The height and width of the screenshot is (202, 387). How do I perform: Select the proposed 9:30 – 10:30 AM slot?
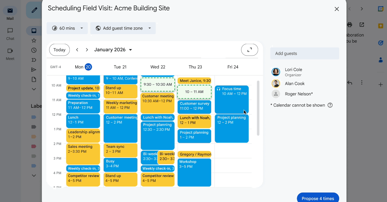[158, 85]
